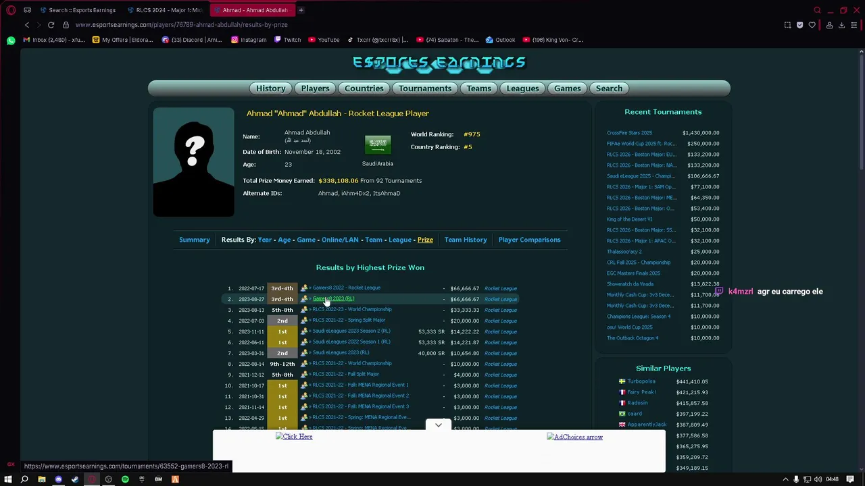Screen dimensions: 865x486
Task: Open the History navigation item
Action: pyautogui.click(x=271, y=88)
